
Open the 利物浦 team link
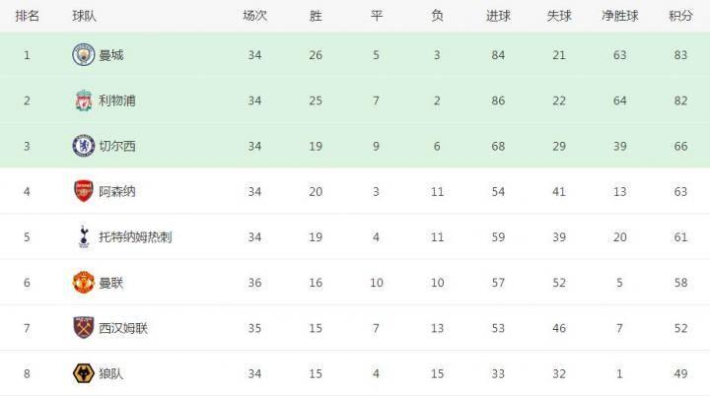(x=117, y=100)
